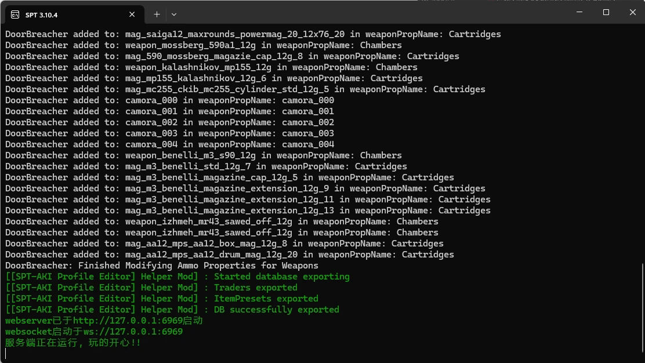The width and height of the screenshot is (645, 363).
Task: Click the blinking cursor on the last line
Action: point(6,353)
